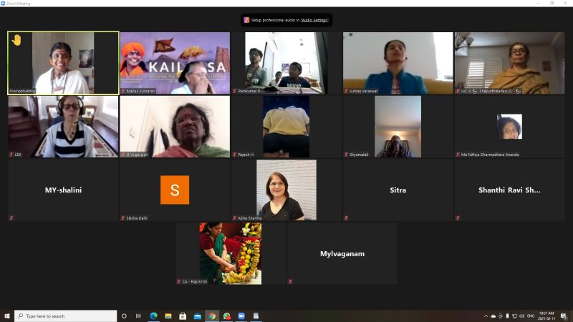Switch to Google Chrome in the taskbar
Viewport: 573px width, 322px height.
click(211, 316)
